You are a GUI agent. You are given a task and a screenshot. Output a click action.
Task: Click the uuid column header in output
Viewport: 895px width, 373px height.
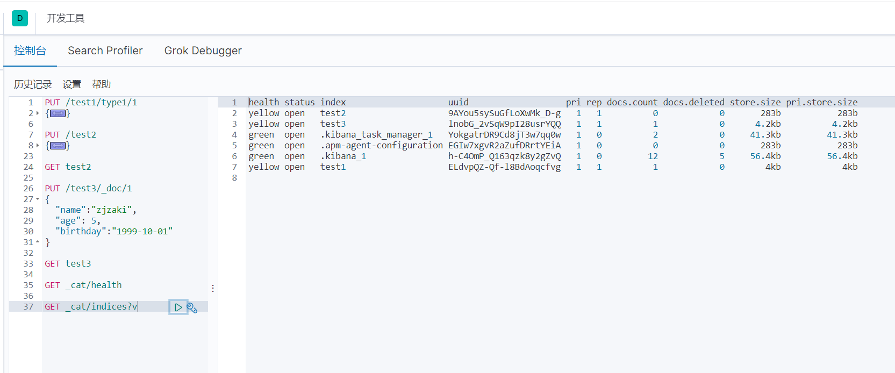[x=459, y=103]
